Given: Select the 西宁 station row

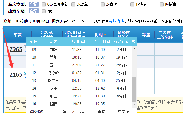Looking at the screenshot, I should (x=79, y=65).
